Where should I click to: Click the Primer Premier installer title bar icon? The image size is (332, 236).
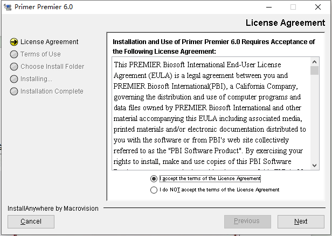click(8, 7)
